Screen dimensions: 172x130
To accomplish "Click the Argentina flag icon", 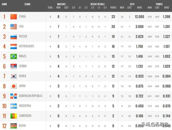I will [x=14, y=106].
